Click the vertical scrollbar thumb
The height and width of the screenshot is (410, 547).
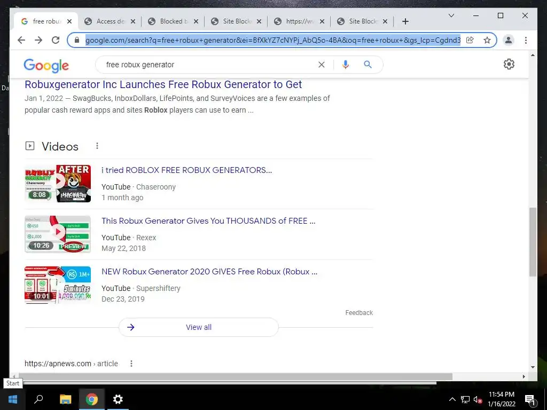pos(533,242)
